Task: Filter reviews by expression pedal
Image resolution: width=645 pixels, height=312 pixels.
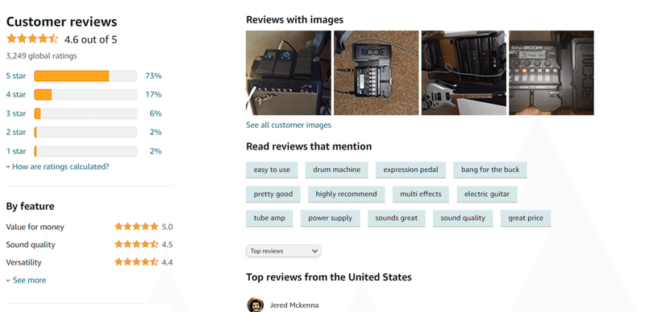Action: point(410,170)
